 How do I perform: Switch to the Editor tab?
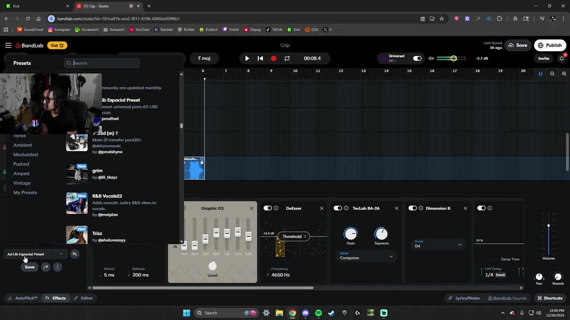point(83,298)
